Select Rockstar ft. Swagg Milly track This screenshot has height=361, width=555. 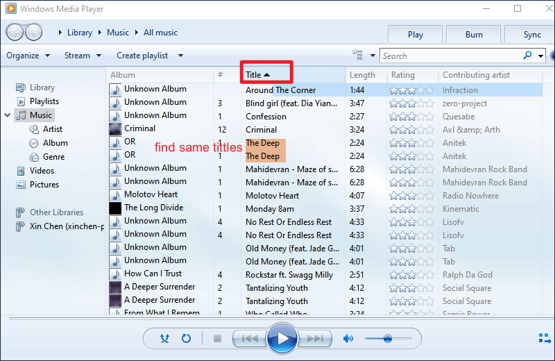[289, 275]
